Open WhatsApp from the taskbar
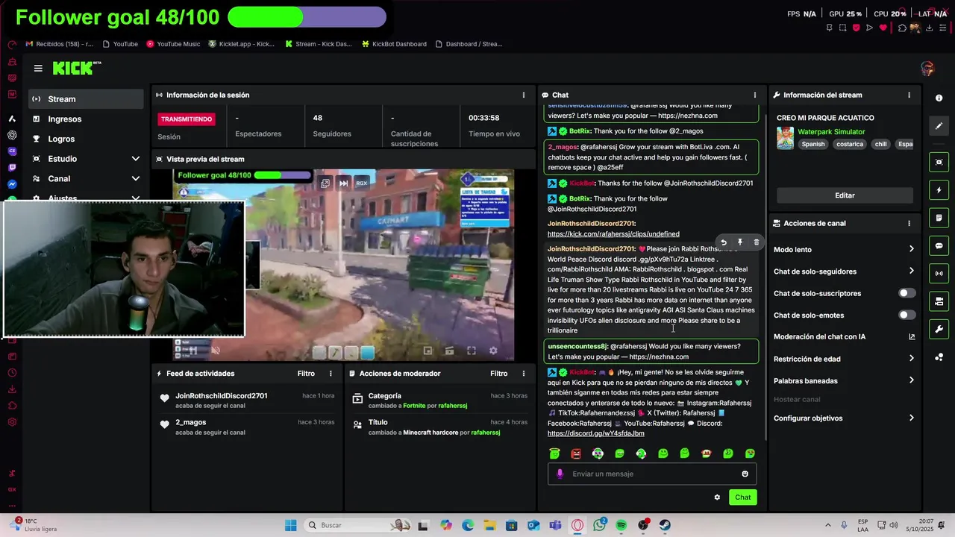 click(x=600, y=525)
